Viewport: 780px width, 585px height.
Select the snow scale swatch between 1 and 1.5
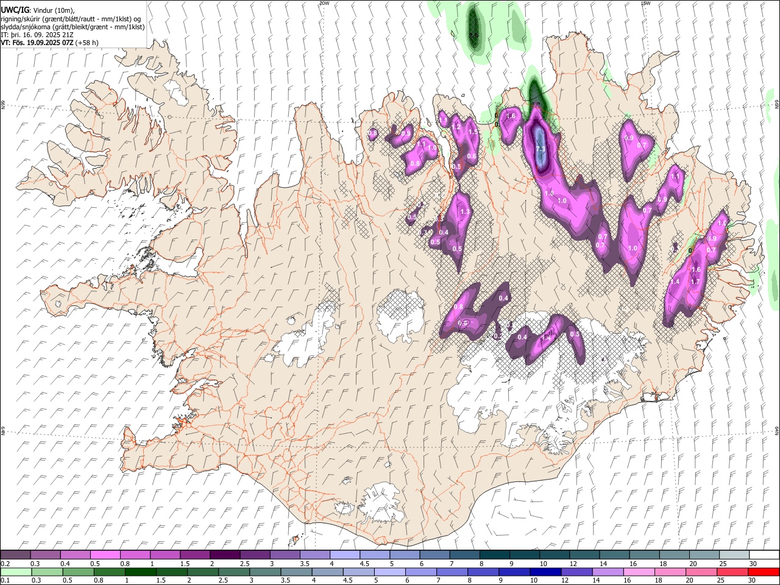[x=165, y=555]
